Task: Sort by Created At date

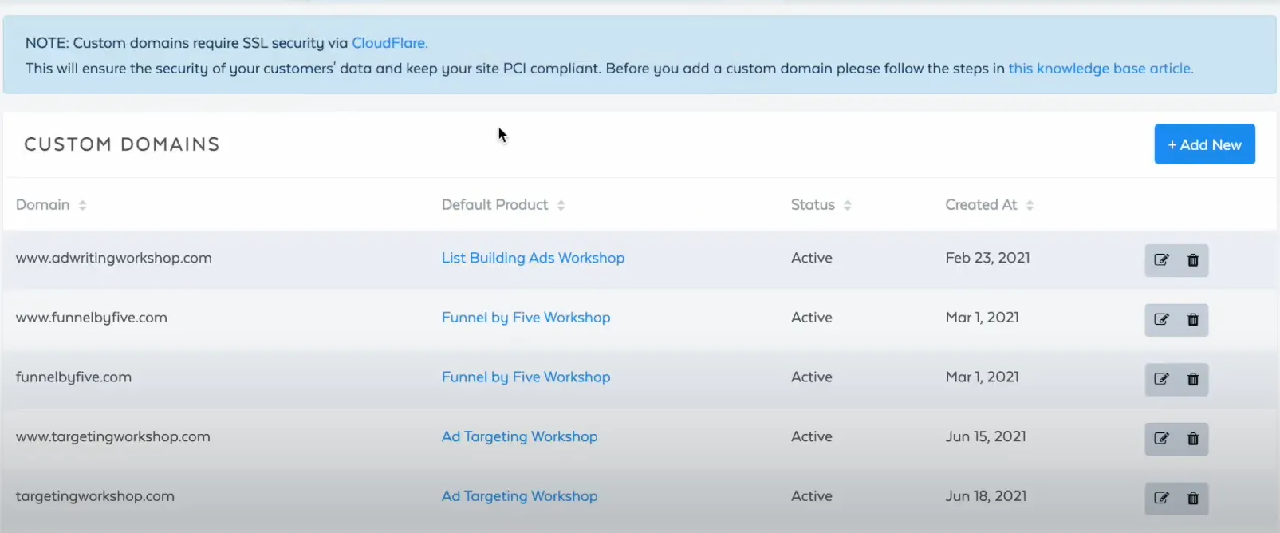Action: pos(989,205)
